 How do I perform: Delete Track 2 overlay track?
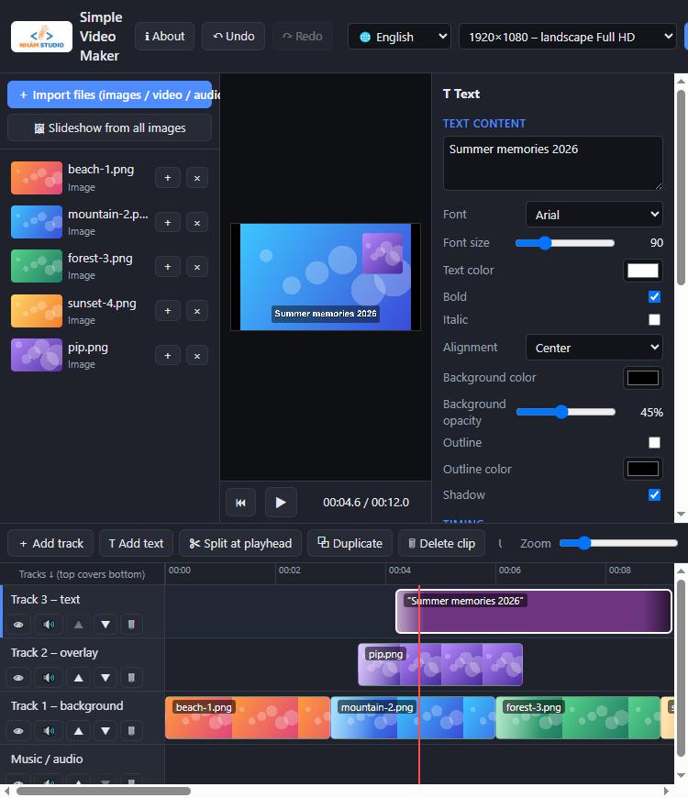coord(131,678)
